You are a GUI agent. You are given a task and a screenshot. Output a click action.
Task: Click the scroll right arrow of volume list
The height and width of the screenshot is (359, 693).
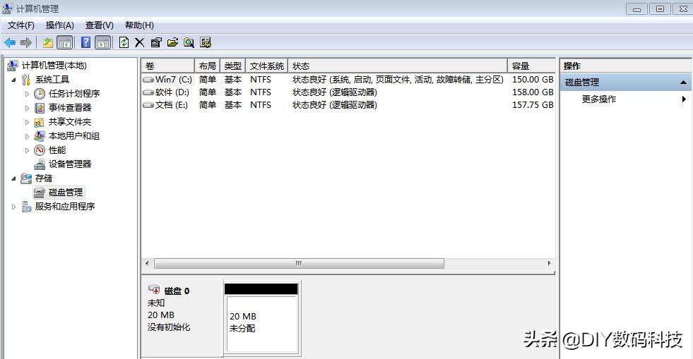[x=549, y=263]
